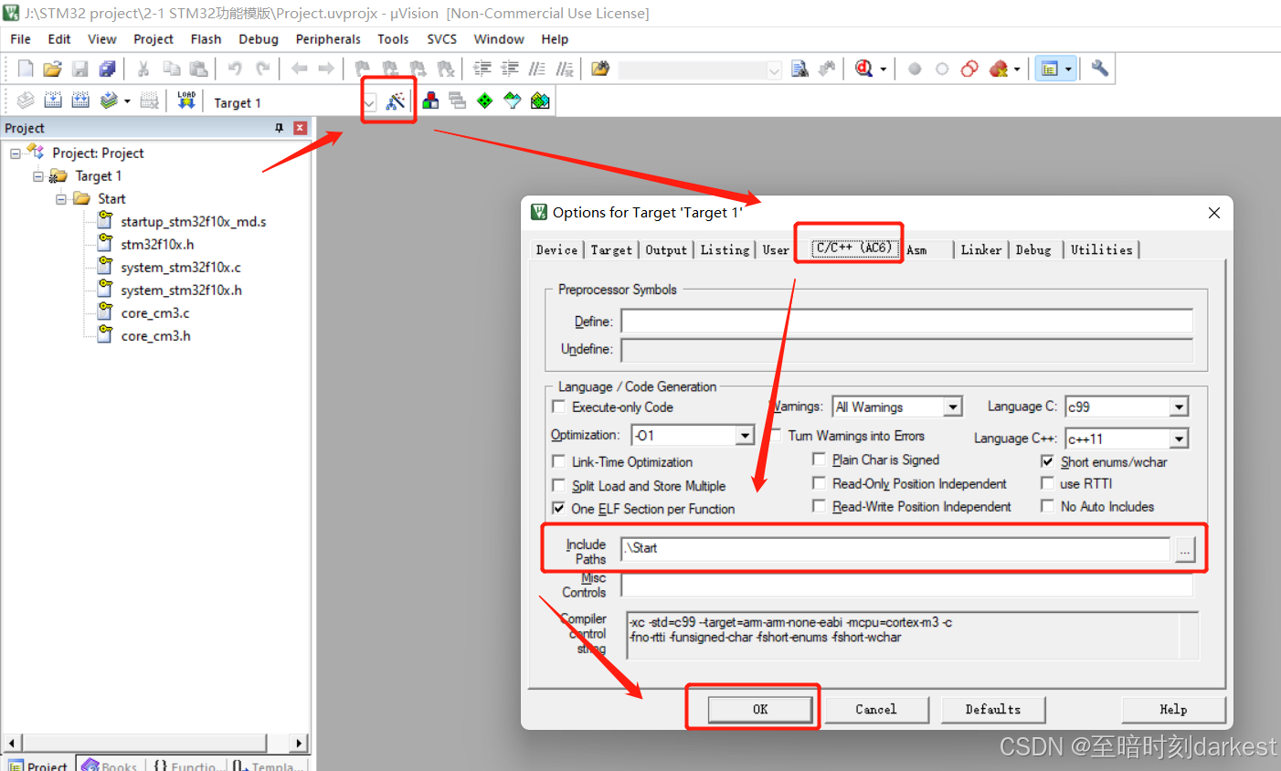Screen dimensions: 1281x771
Task: Open Options for Target magic wand icon
Action: (x=395, y=100)
